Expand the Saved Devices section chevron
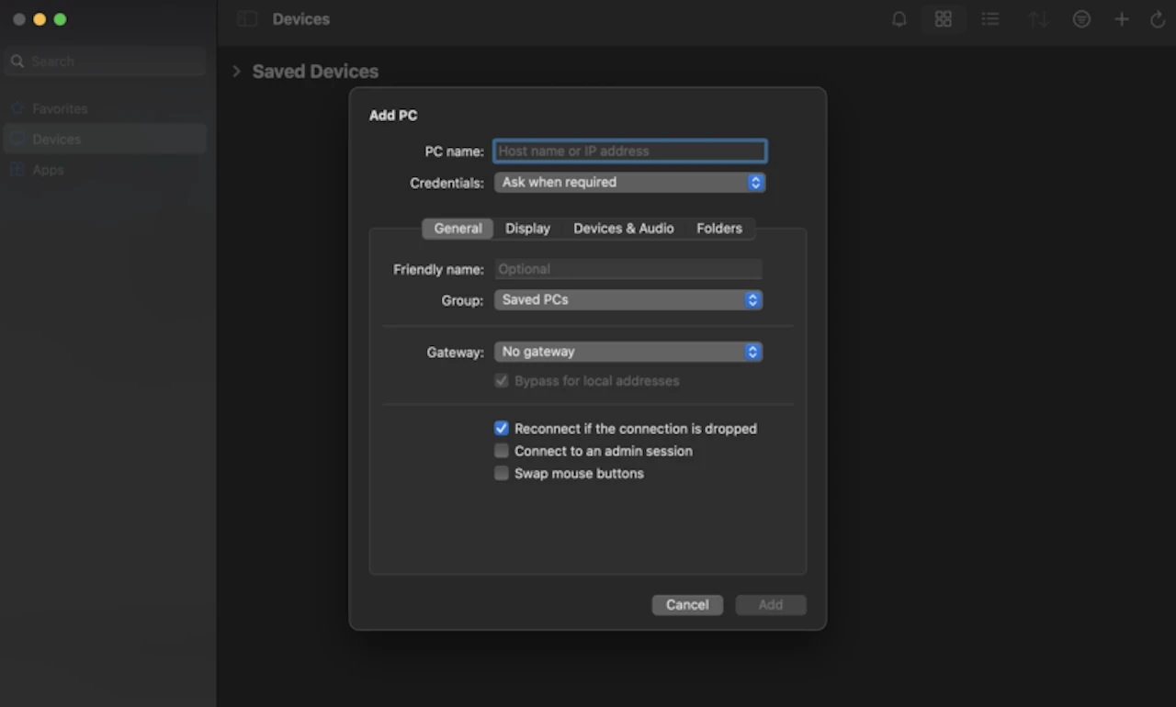The width and height of the screenshot is (1176, 707). pyautogui.click(x=236, y=72)
